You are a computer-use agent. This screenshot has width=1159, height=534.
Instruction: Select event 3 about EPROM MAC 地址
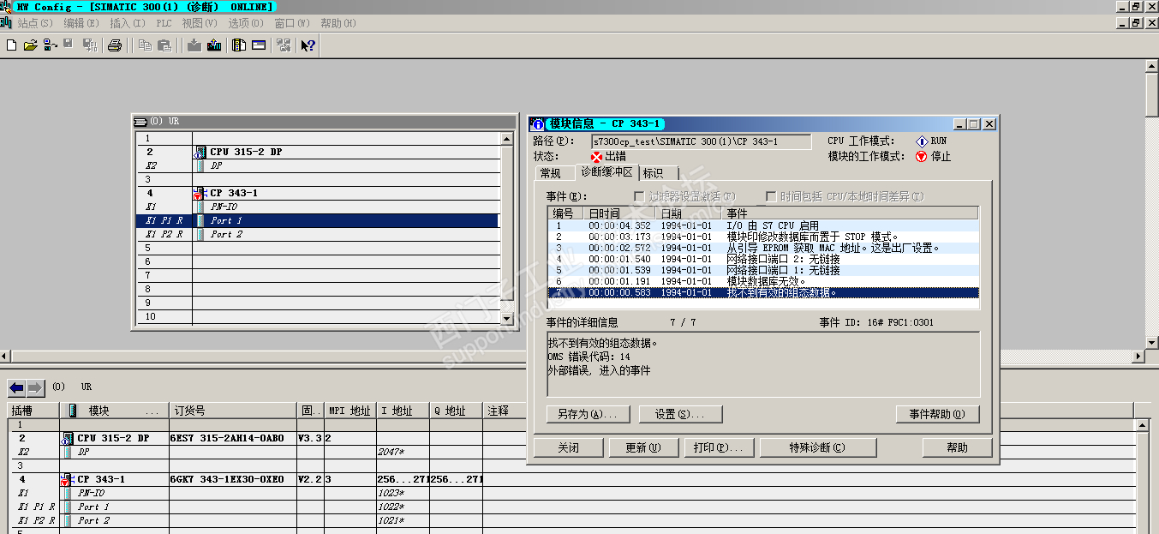click(x=762, y=248)
